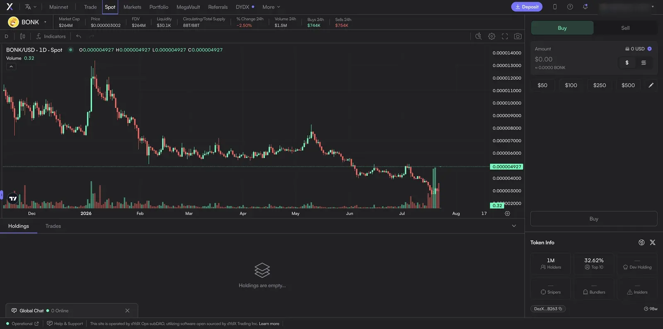Open chart settings gear
Image resolution: width=663 pixels, height=329 pixels.
[x=491, y=36]
